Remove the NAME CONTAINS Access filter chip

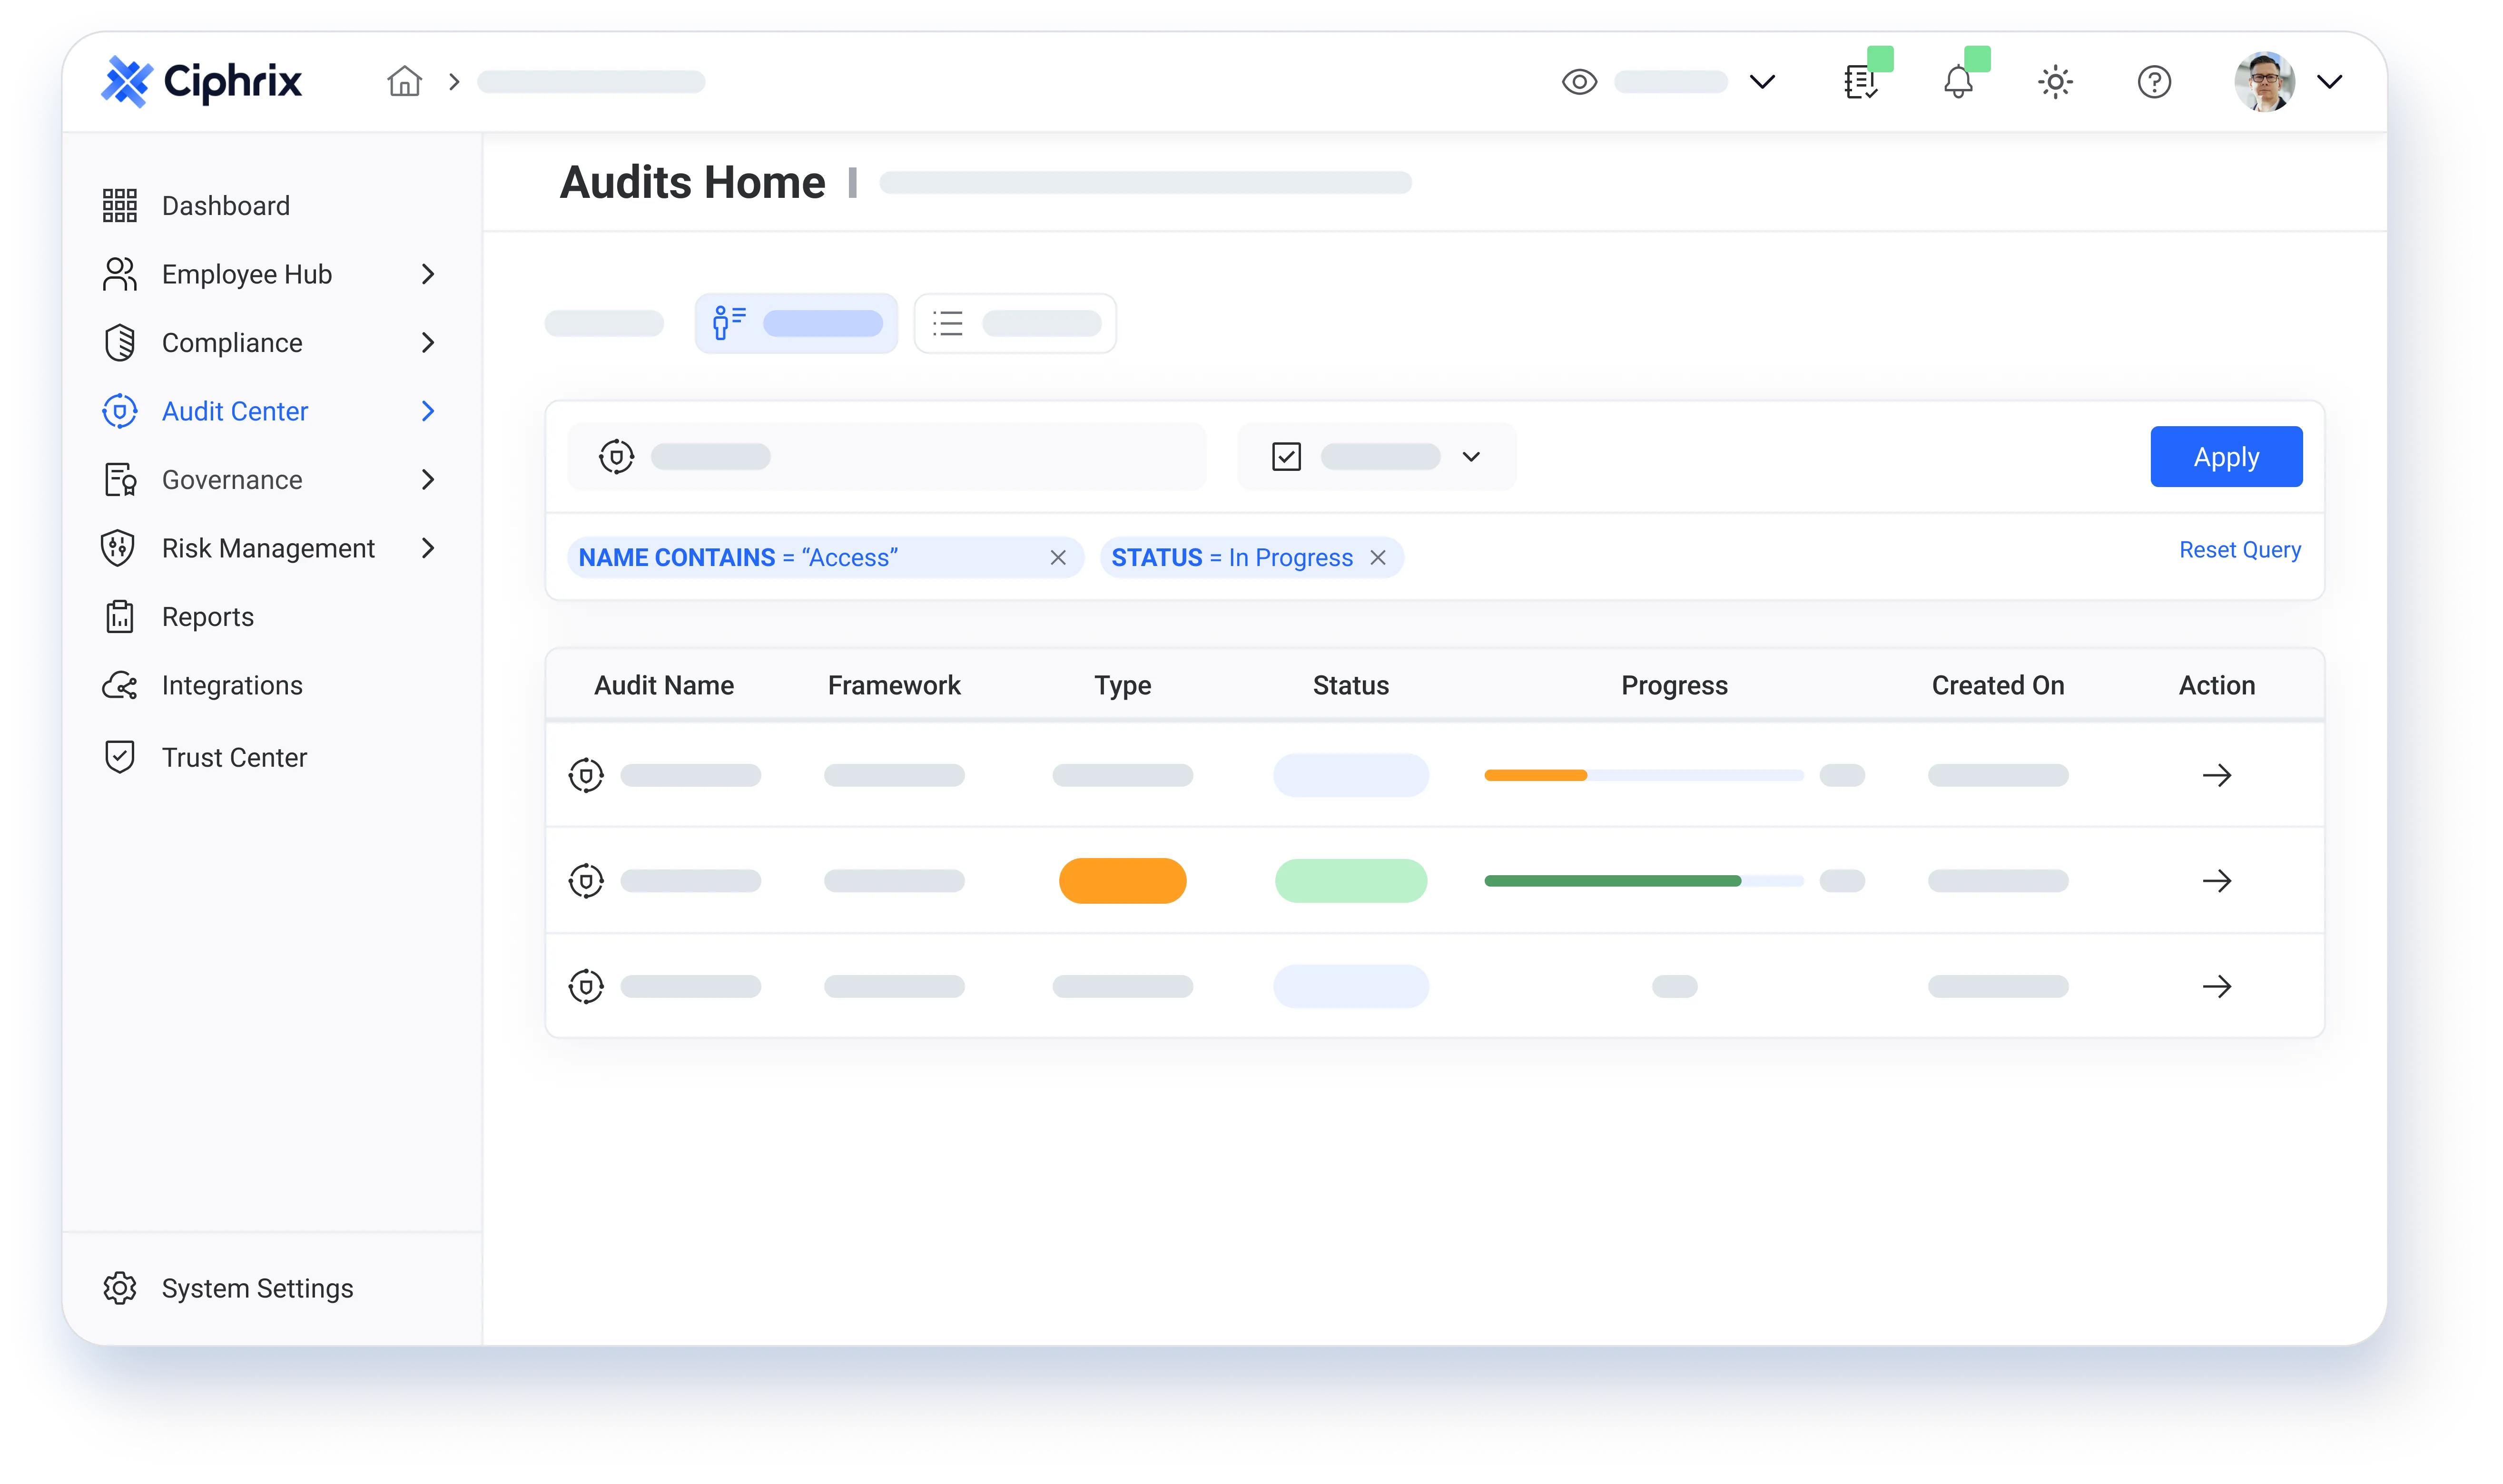coord(1057,558)
